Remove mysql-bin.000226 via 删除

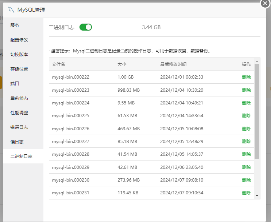[x=246, y=129]
